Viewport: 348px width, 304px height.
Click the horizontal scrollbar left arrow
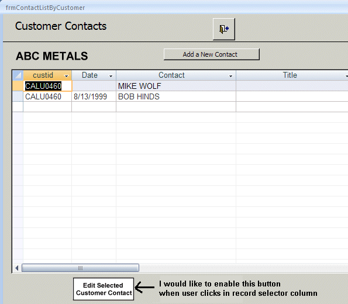pyautogui.click(x=17, y=268)
